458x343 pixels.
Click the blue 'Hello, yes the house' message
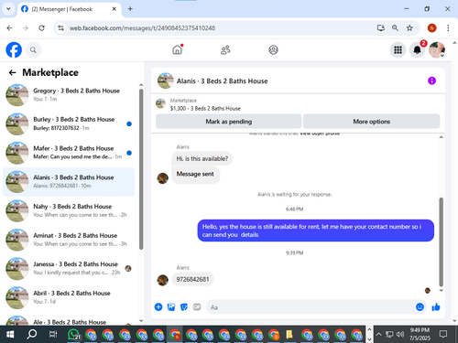coord(315,230)
